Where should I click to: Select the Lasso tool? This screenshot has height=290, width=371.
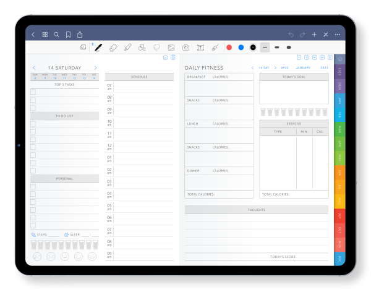(156, 48)
